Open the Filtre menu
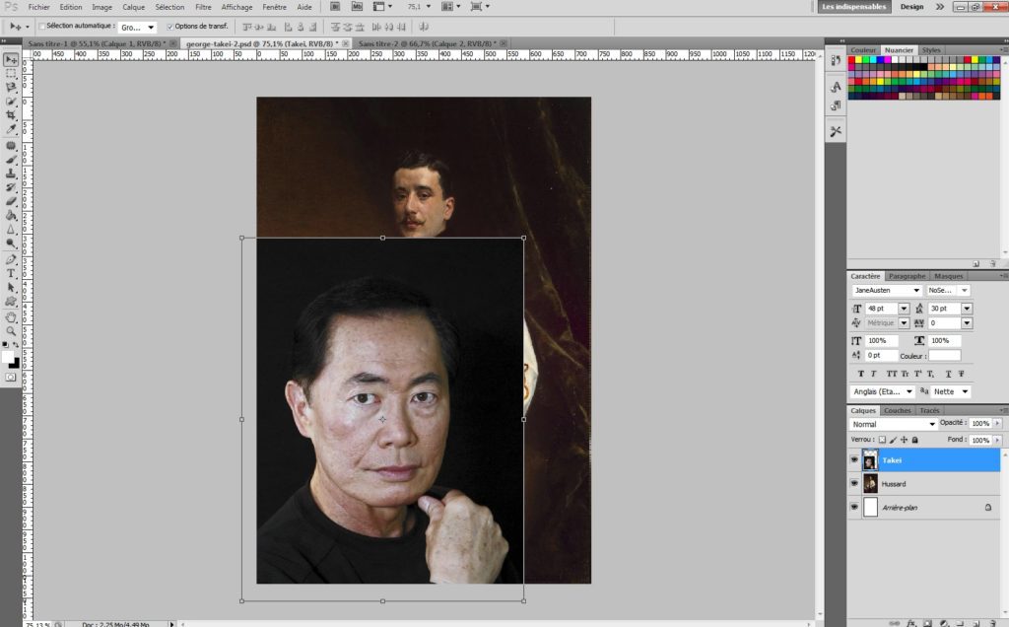The width and height of the screenshot is (1009, 627). coord(203,7)
